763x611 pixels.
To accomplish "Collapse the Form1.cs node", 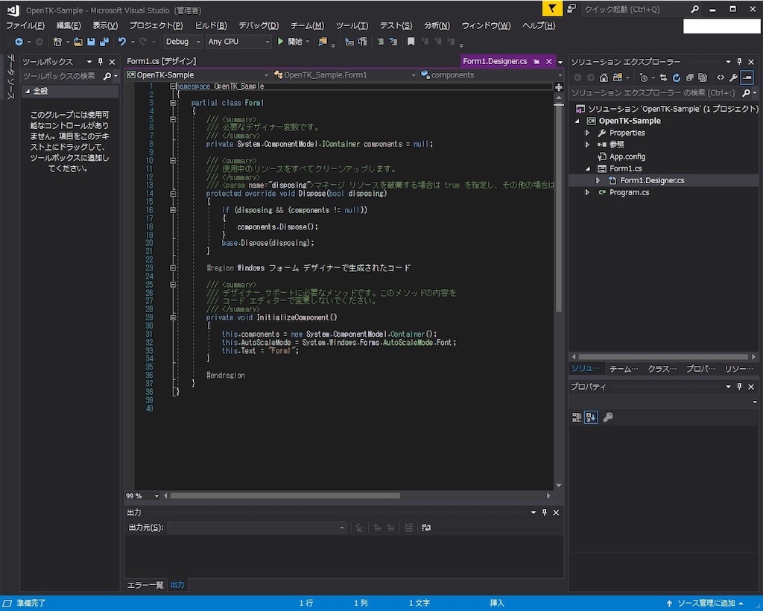I will (x=587, y=169).
